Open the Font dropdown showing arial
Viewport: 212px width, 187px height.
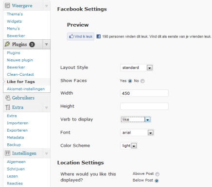click(x=137, y=133)
